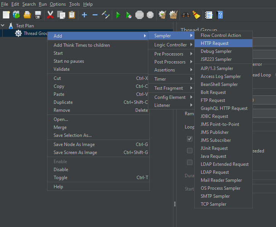Image resolution: width=276 pixels, height=227 pixels.
Task: Click the Clear broom-with-gear icon
Action: (x=162, y=15)
